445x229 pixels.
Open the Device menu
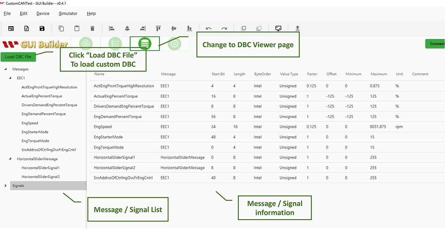click(43, 14)
